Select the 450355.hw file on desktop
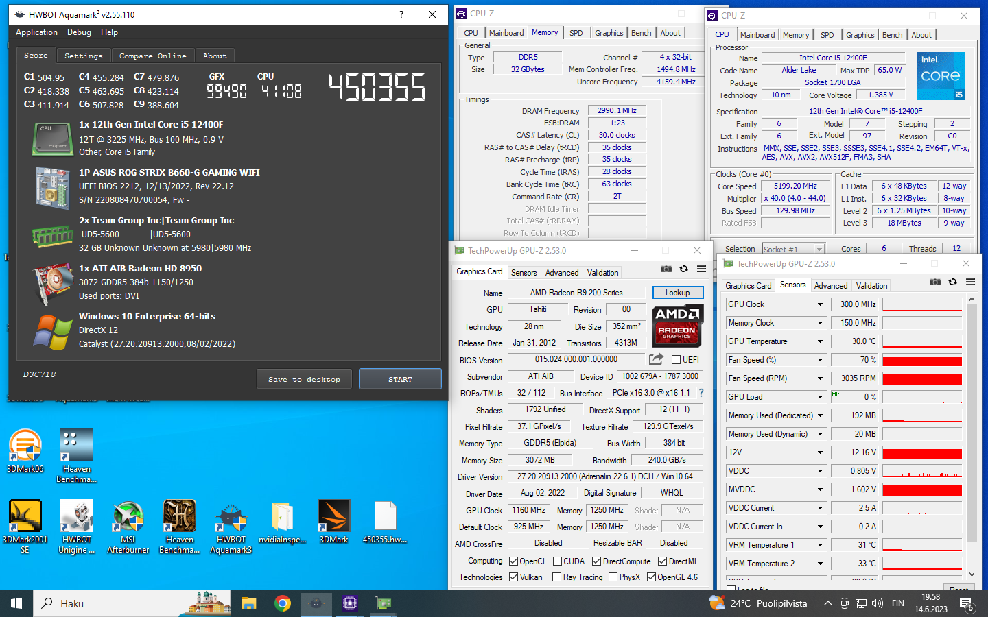Image resolution: width=988 pixels, height=617 pixels. [385, 522]
